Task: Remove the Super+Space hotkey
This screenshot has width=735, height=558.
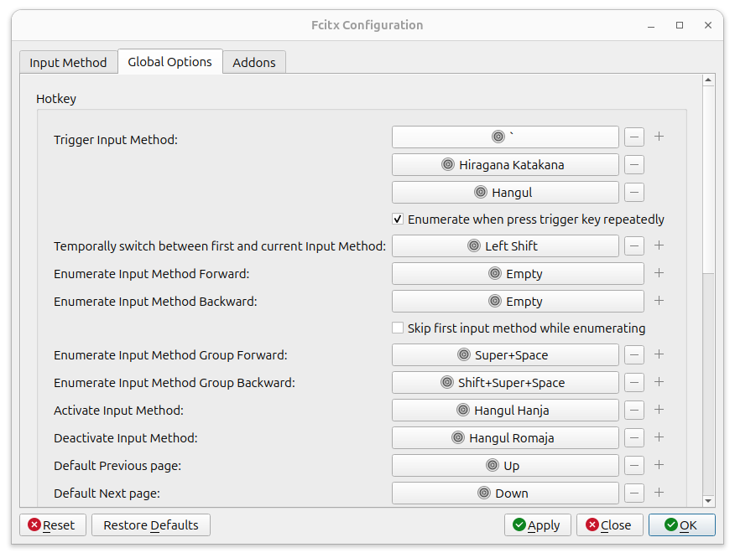Action: pos(633,355)
